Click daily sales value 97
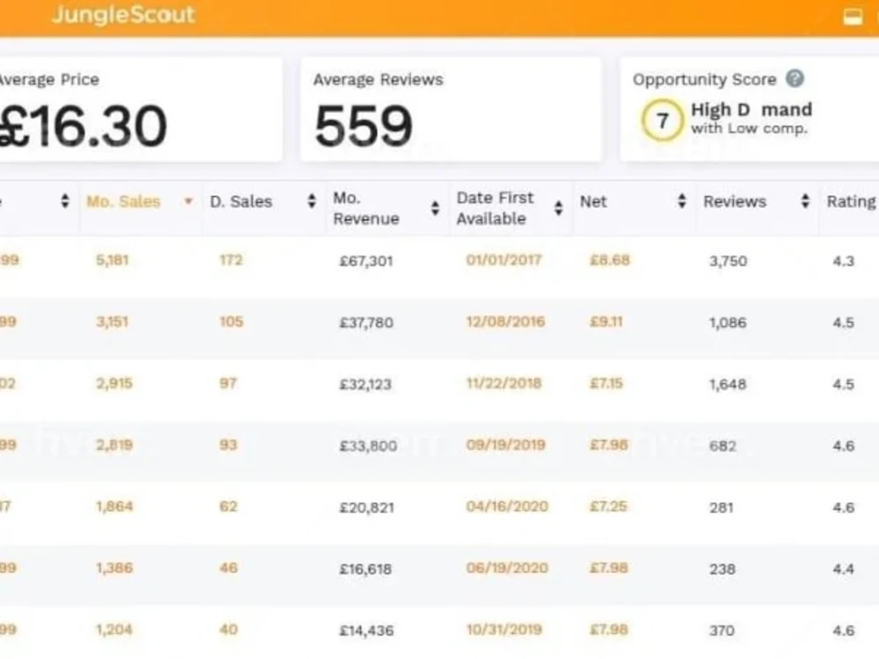The image size is (879, 659). pos(228,383)
